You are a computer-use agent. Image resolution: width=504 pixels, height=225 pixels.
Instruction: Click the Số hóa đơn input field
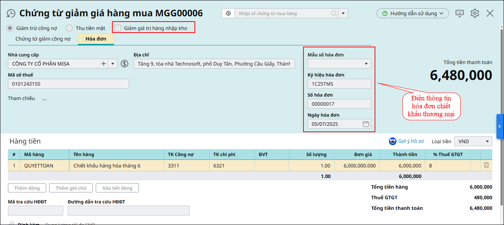coord(339,104)
